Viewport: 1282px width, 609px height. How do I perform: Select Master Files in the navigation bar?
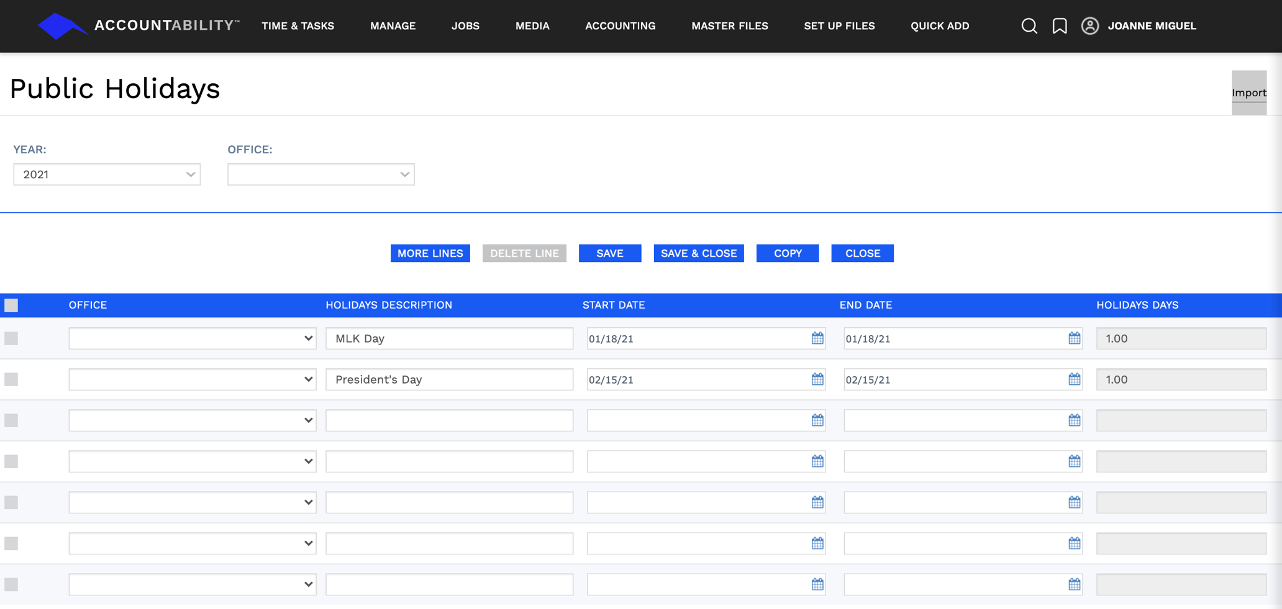pyautogui.click(x=730, y=26)
